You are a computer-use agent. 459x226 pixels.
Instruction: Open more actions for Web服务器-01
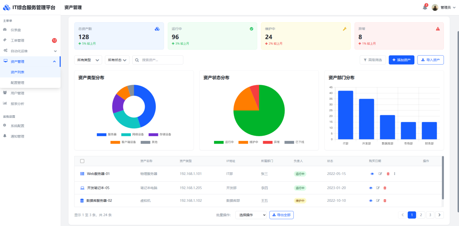[395, 174]
